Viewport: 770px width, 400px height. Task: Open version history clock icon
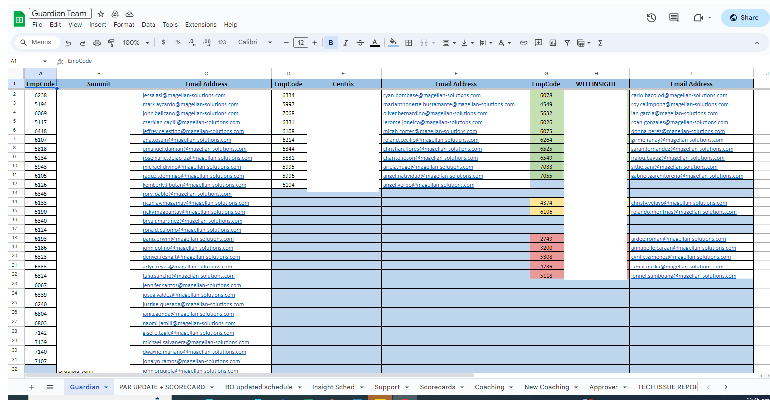651,18
